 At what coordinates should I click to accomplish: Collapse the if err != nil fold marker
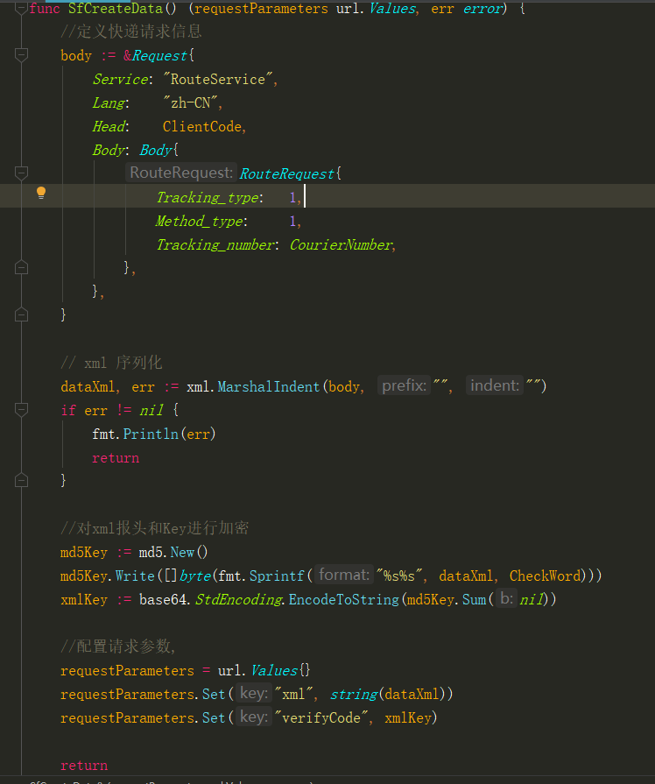pos(21,411)
